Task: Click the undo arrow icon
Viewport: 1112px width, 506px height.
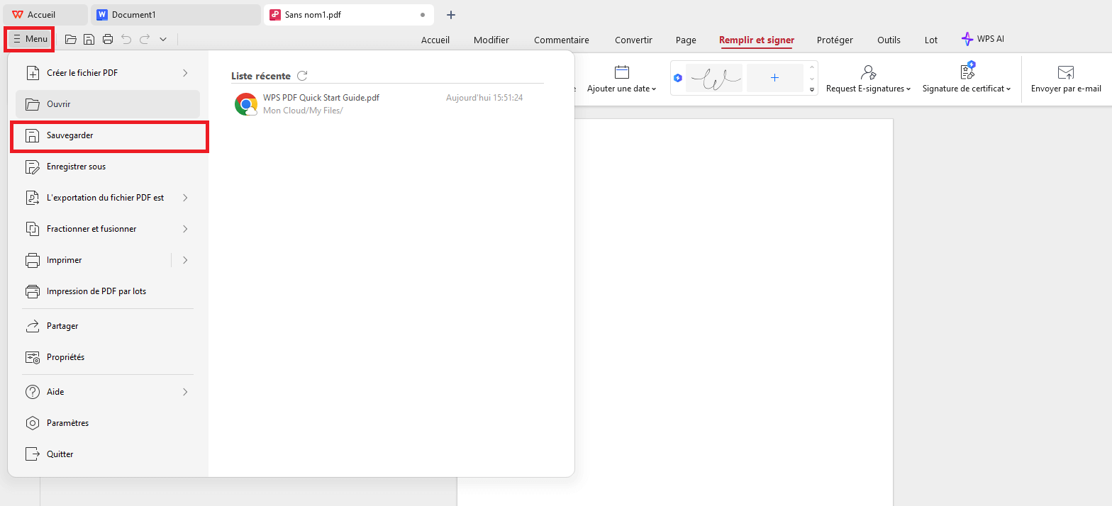Action: (x=126, y=40)
